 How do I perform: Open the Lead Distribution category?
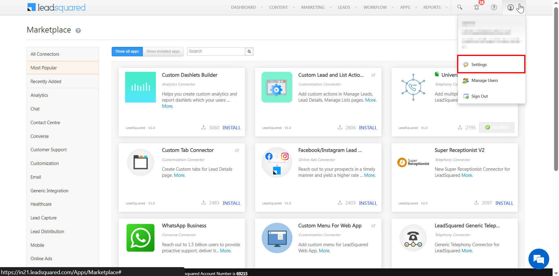click(63, 232)
